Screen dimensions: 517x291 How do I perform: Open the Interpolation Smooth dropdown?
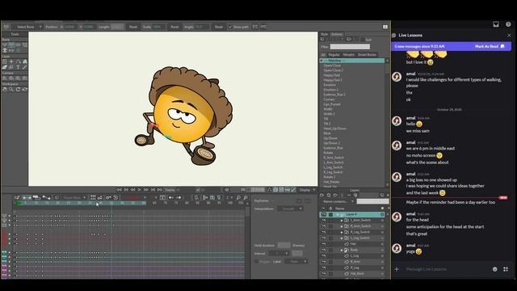[291, 209]
